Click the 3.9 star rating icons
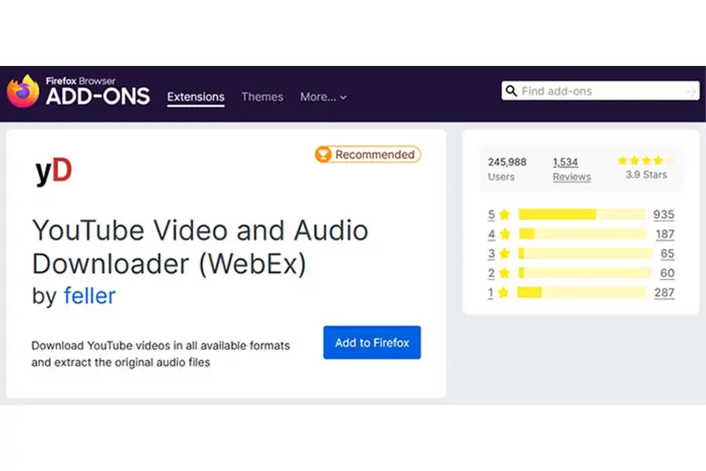 [x=646, y=160]
